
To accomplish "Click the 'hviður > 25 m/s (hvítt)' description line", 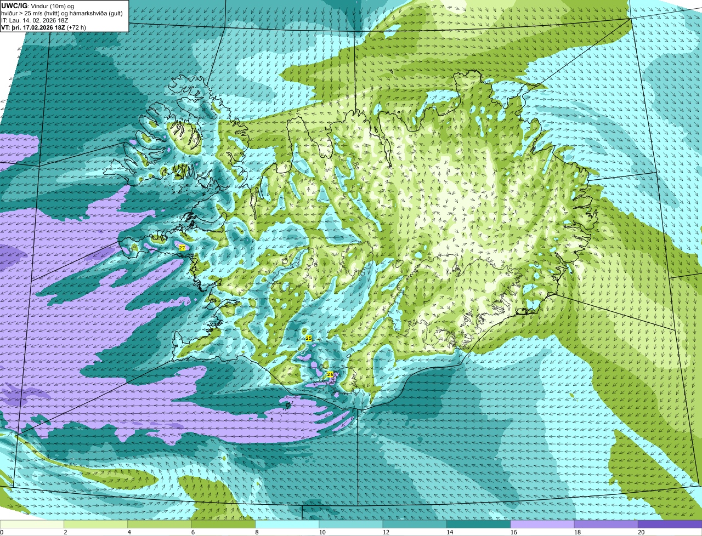I will (62, 13).
